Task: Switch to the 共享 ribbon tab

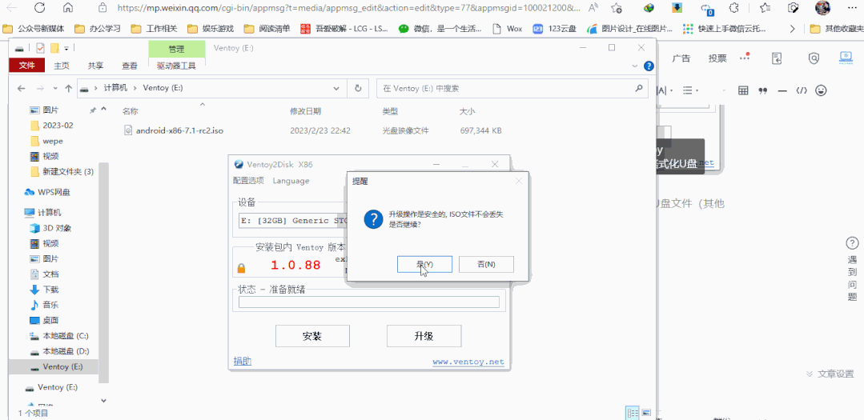Action: click(95, 66)
